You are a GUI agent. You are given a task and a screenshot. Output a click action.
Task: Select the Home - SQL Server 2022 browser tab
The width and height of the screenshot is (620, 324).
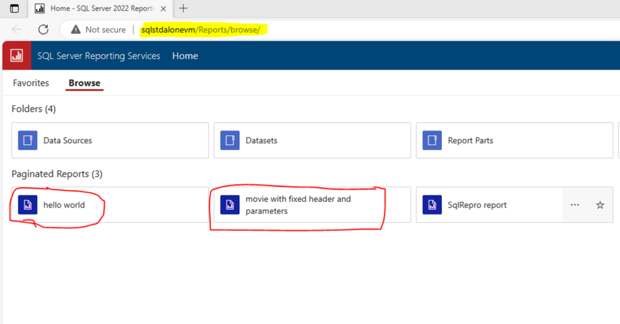tap(101, 8)
